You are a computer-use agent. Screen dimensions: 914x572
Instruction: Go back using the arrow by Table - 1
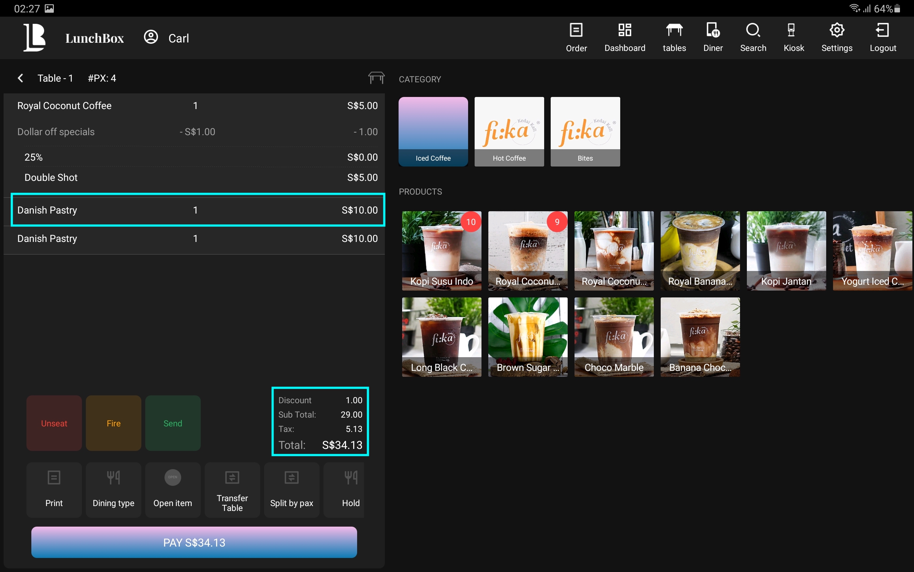(21, 78)
